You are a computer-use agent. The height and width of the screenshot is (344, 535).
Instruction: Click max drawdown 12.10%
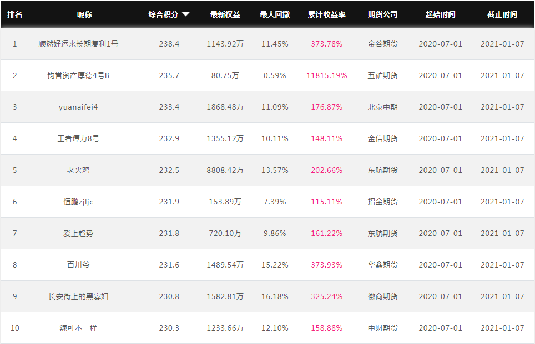coord(275,328)
